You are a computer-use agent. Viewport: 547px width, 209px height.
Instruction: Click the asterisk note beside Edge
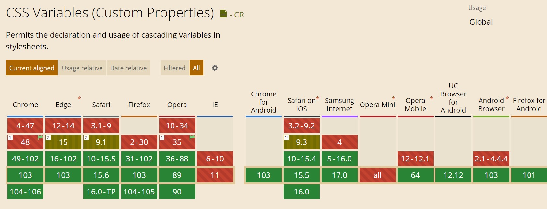coord(79,98)
